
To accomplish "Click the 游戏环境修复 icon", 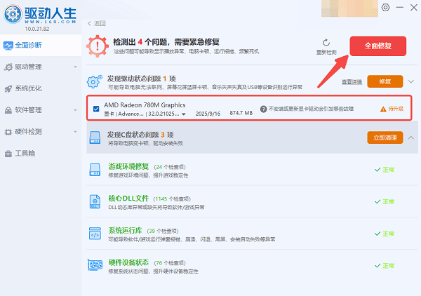I will [x=95, y=170].
